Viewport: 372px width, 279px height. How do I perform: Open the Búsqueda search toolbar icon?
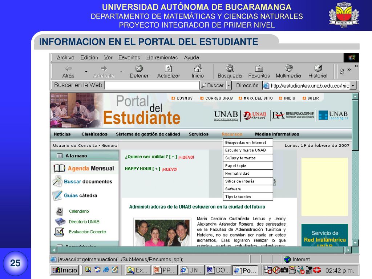[x=230, y=68]
